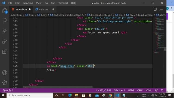The image size is (174, 98).
Task: Expand the body breadcrumb item
Action: (x=42, y=15)
